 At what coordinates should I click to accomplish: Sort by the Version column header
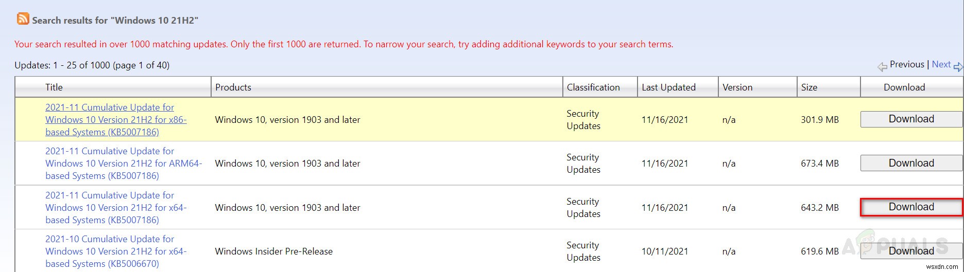[x=737, y=87]
